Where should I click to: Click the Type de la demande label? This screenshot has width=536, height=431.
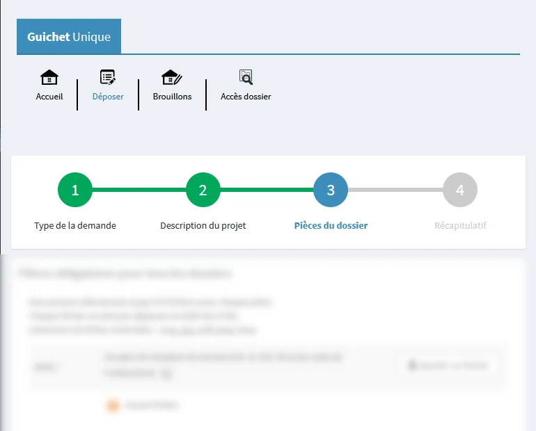(75, 225)
